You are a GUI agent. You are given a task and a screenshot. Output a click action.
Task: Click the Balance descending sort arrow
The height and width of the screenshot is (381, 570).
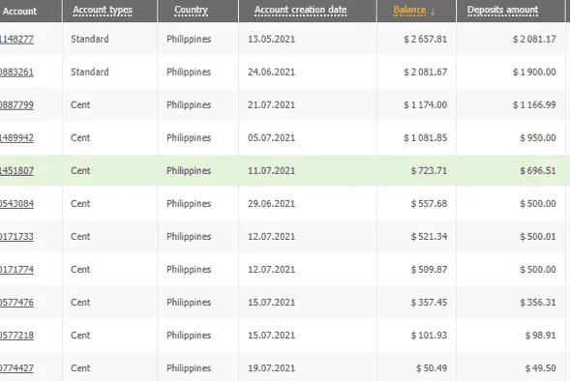tap(433, 12)
